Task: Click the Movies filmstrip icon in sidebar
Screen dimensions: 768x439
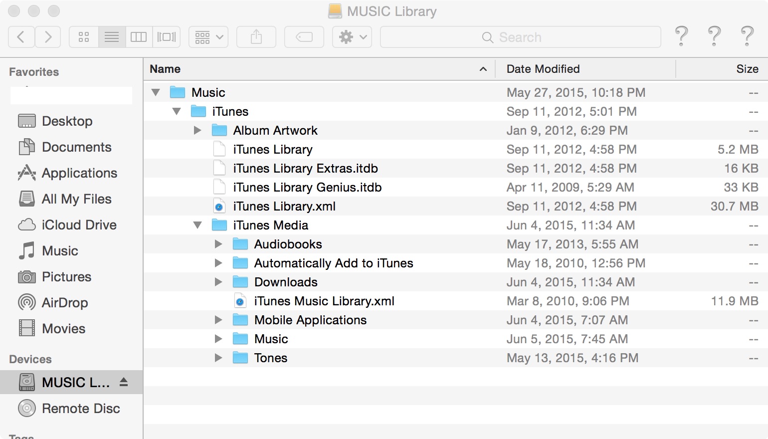Action: (27, 328)
